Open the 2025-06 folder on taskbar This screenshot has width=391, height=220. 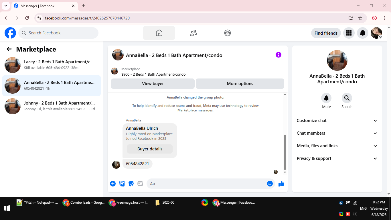tap(176, 203)
